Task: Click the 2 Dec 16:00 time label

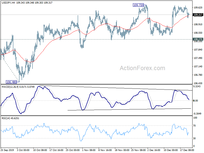Action: (154, 150)
